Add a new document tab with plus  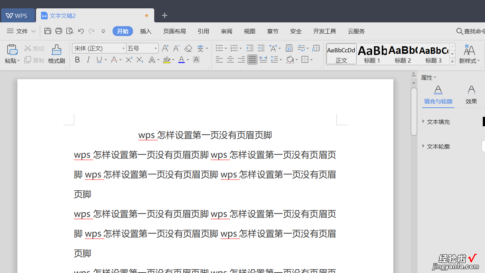[x=164, y=16]
